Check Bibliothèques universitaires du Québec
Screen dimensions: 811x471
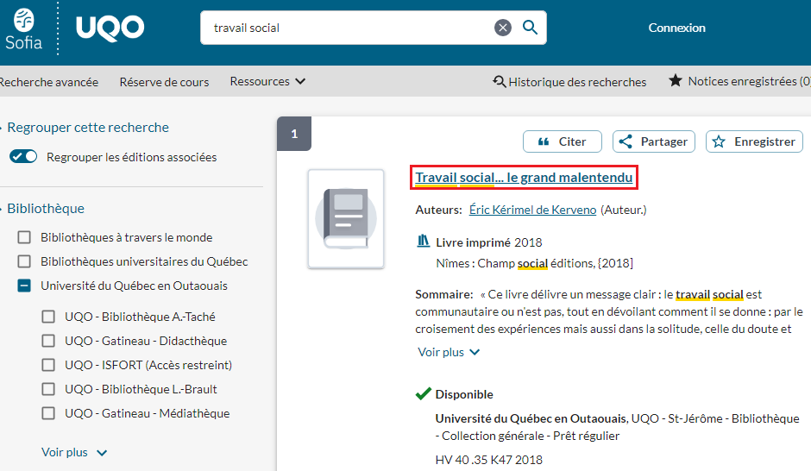[24, 261]
